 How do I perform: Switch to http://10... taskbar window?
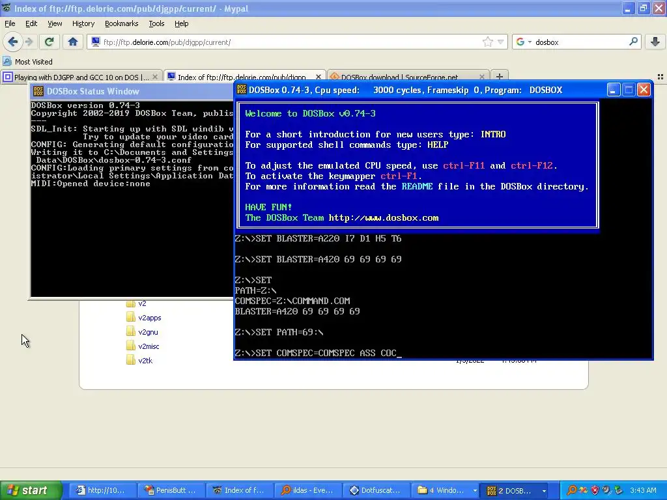pos(102,490)
